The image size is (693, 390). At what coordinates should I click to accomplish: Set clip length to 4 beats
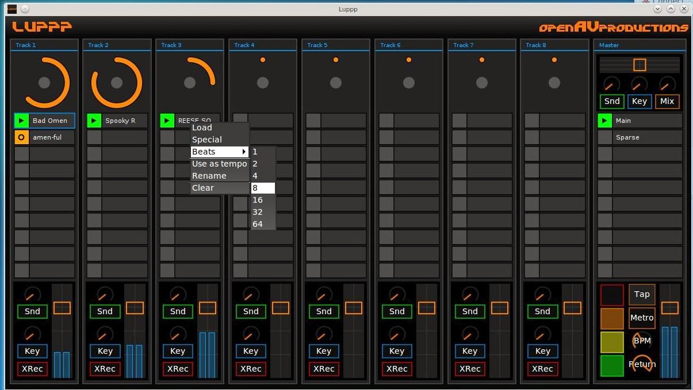263,176
